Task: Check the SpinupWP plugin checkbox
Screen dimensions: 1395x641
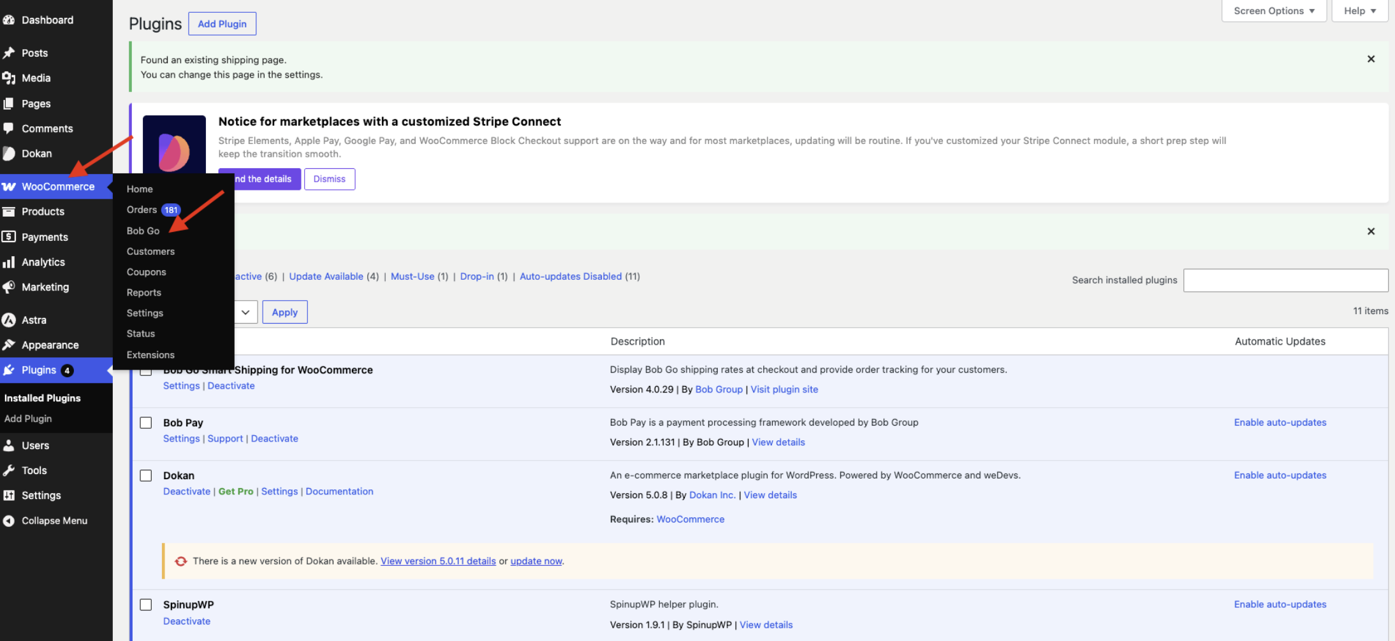Action: (146, 605)
